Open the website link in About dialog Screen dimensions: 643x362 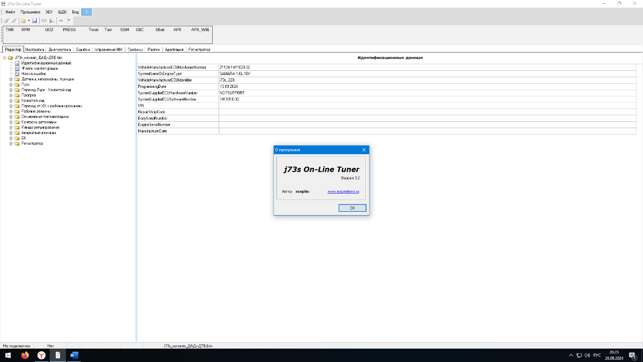(343, 191)
